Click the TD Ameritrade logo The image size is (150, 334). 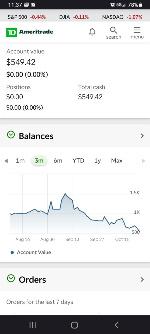30,32
